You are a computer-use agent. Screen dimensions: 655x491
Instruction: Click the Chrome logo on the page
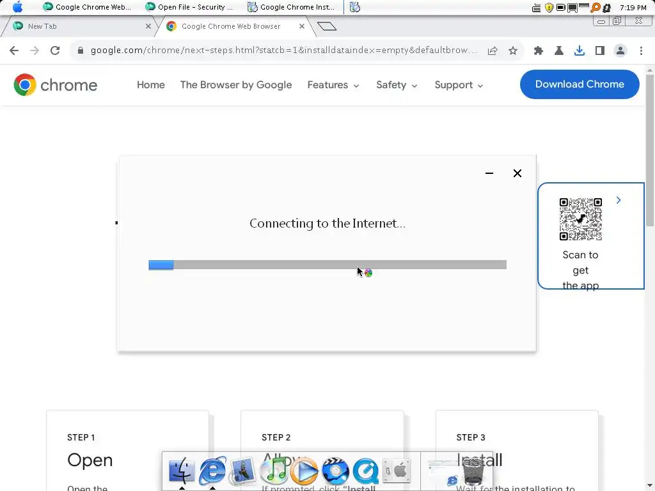(55, 85)
